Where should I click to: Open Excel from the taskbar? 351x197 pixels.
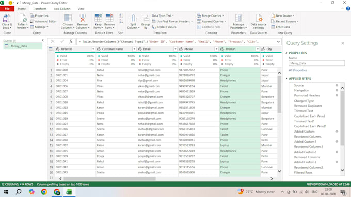[x=69, y=192]
